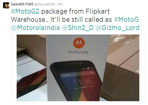Viewport: 148px width, 105px height.
Task: Click the 11:35 clock on phone image
Action: [83, 82]
